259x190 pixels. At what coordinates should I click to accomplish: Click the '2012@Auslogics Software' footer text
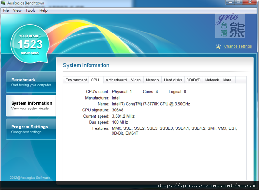30,178
